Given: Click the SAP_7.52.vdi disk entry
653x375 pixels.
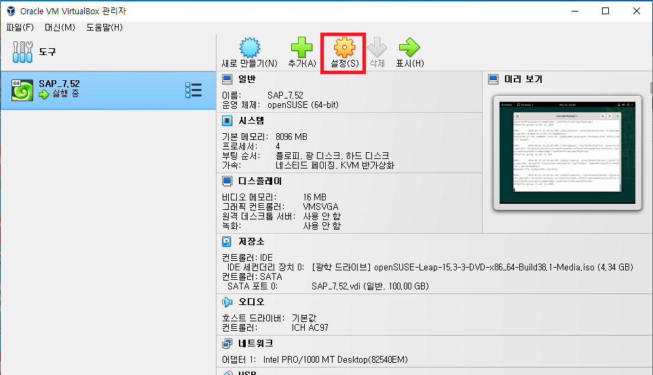Looking at the screenshot, I should 370,287.
